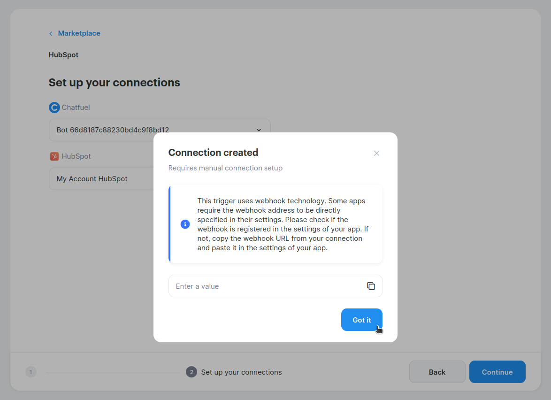This screenshot has height=400, width=551.
Task: Select step 2 Set up your connections
Action: [234, 372]
